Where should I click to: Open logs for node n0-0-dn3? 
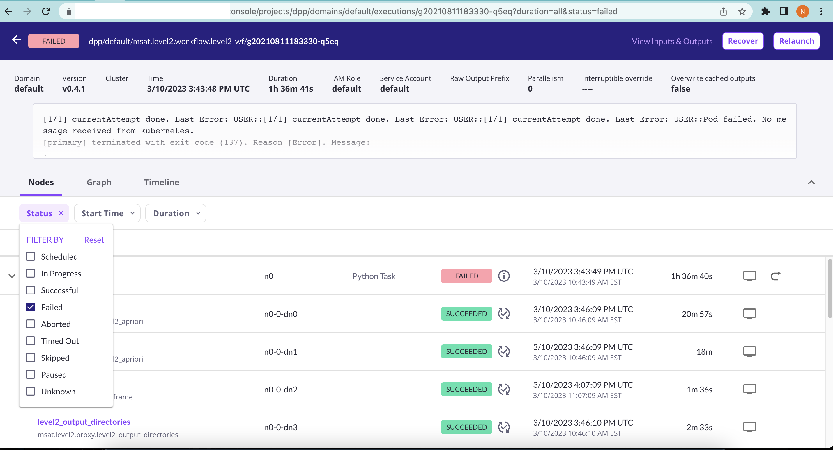(x=750, y=427)
